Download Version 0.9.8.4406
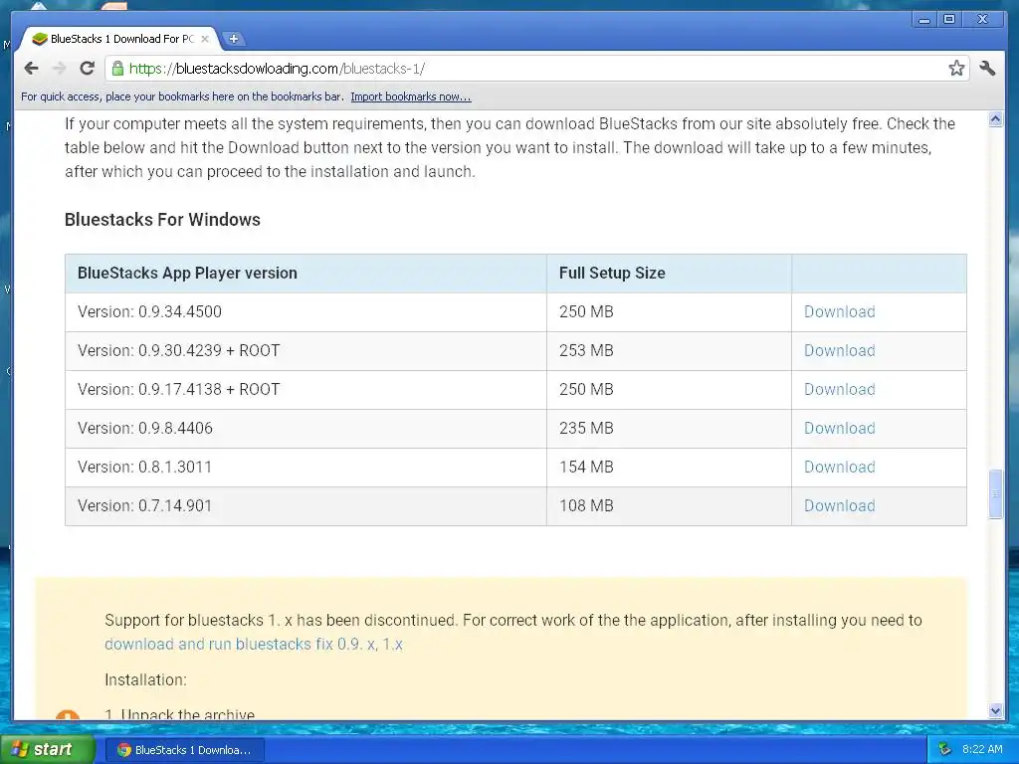Screen dimensions: 1019x764 pos(839,428)
